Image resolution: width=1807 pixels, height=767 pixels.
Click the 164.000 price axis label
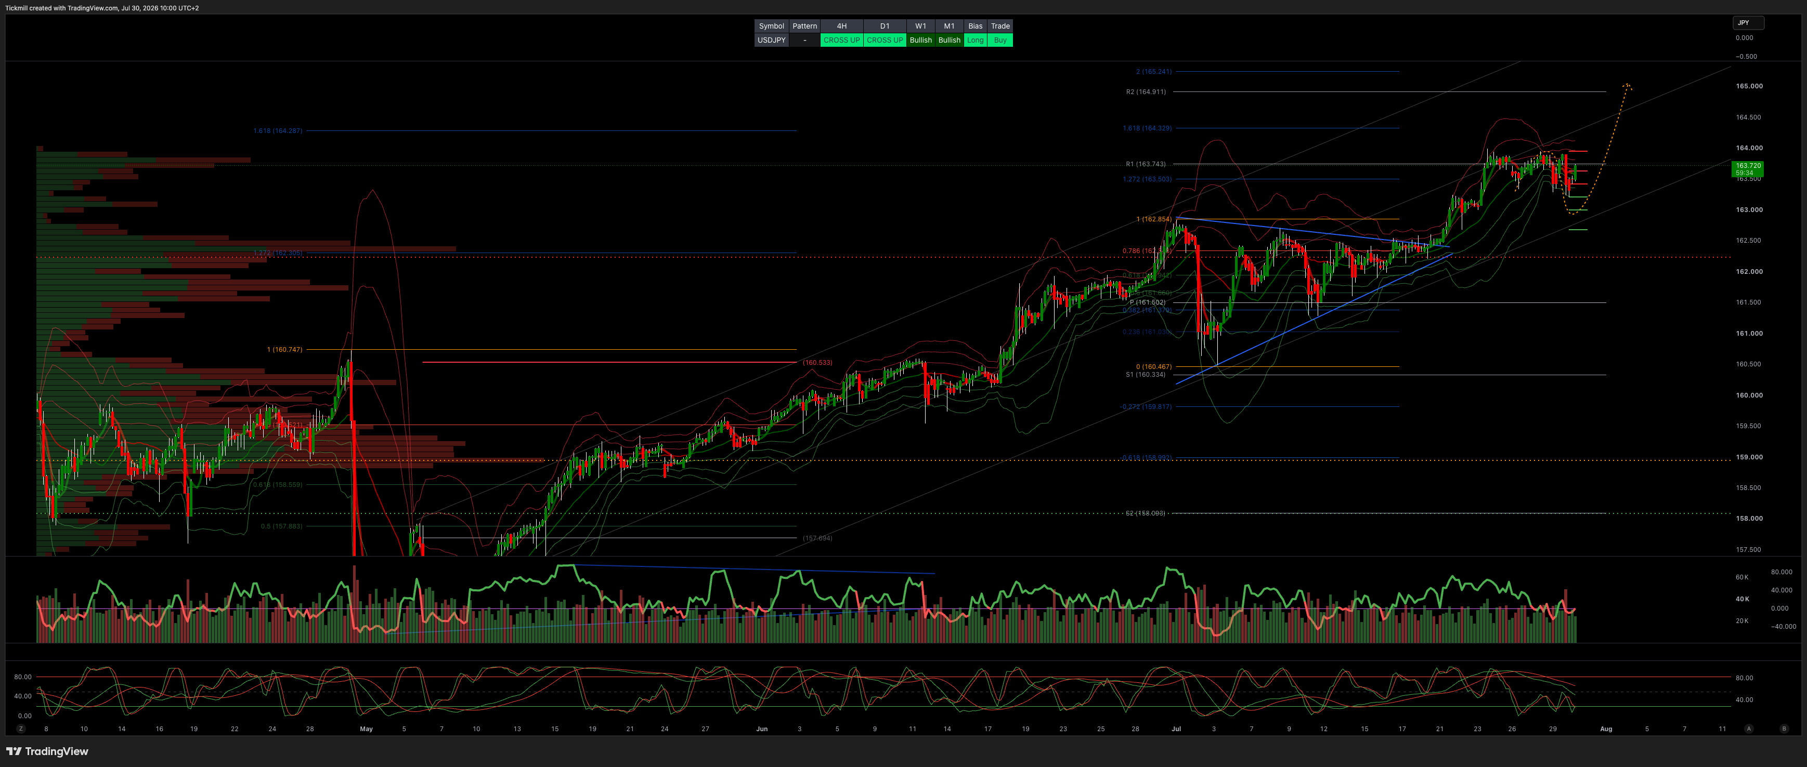1749,148
